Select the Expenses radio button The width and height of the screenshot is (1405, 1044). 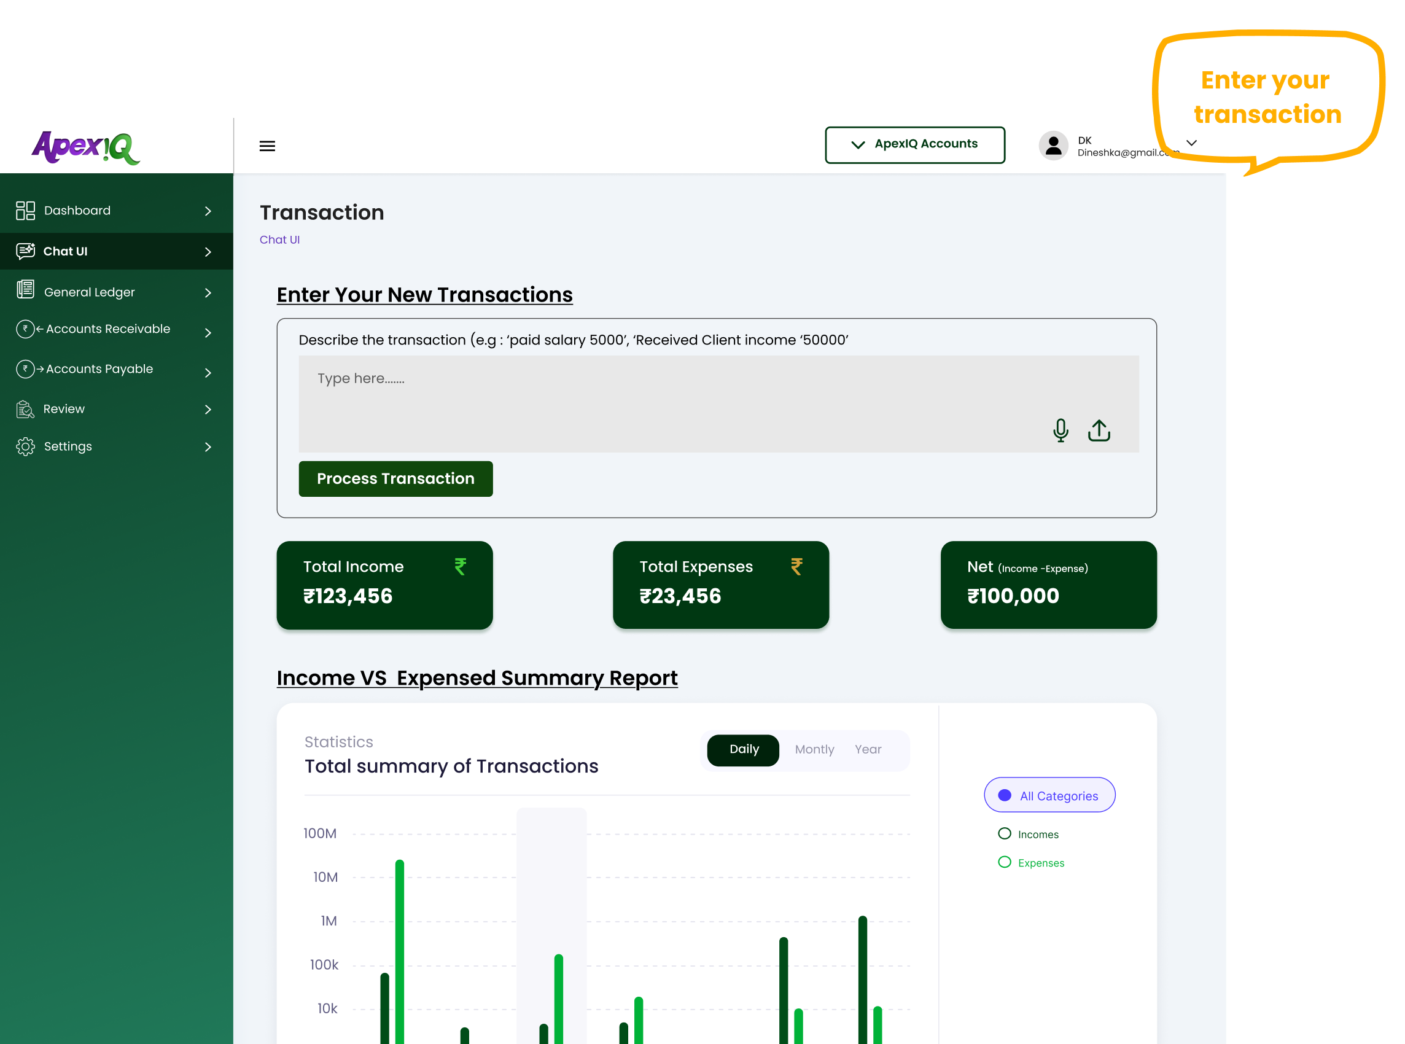[x=1005, y=862]
